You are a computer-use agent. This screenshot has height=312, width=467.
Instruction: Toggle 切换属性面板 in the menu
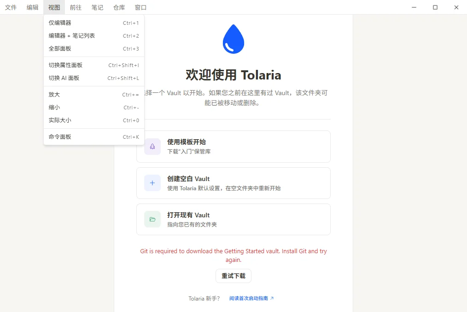[x=94, y=65]
